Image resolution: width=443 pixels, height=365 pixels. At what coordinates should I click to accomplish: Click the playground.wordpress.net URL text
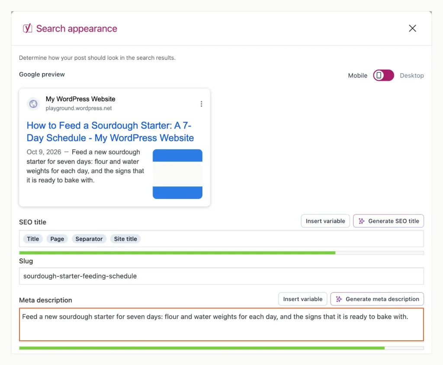[79, 108]
